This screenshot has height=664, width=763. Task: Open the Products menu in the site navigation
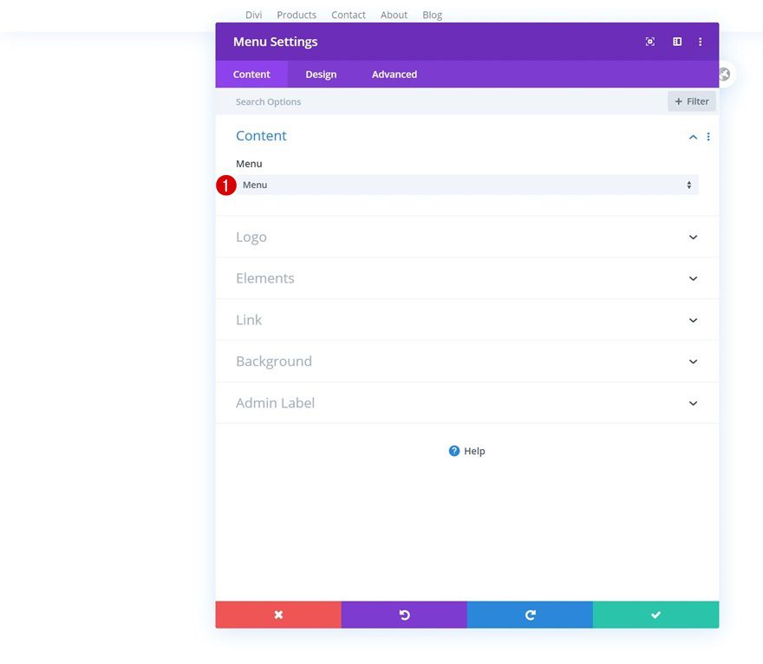pos(297,14)
